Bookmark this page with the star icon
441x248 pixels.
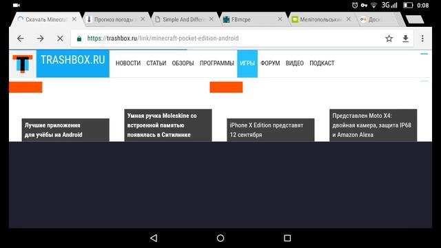click(389, 39)
